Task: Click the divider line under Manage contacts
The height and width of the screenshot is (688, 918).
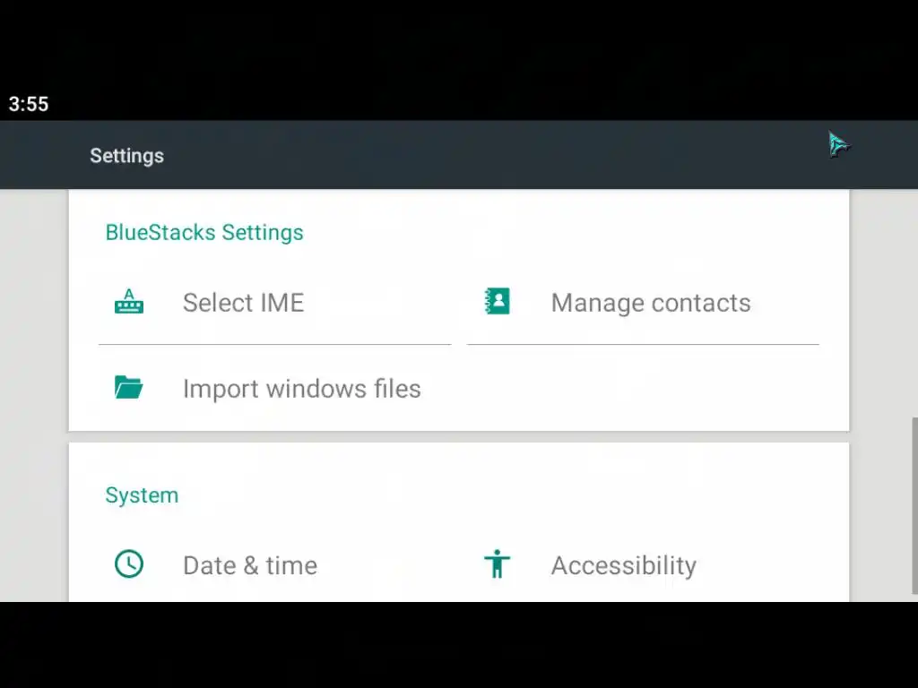Action: [x=643, y=344]
